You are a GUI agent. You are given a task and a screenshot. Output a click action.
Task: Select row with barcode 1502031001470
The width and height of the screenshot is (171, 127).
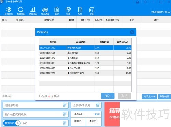coord(85,58)
